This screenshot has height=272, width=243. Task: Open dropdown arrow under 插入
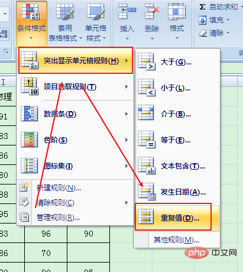127,38
